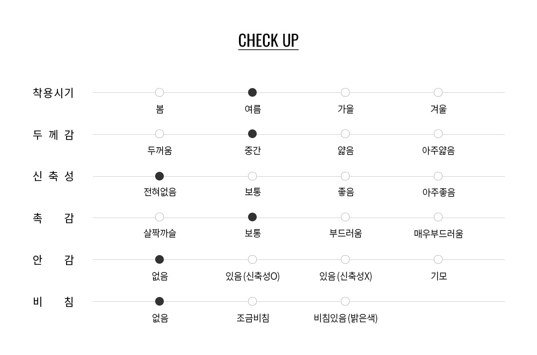The image size is (537, 355).
Task: Select the 좋음 elasticity circle
Action: click(345, 176)
